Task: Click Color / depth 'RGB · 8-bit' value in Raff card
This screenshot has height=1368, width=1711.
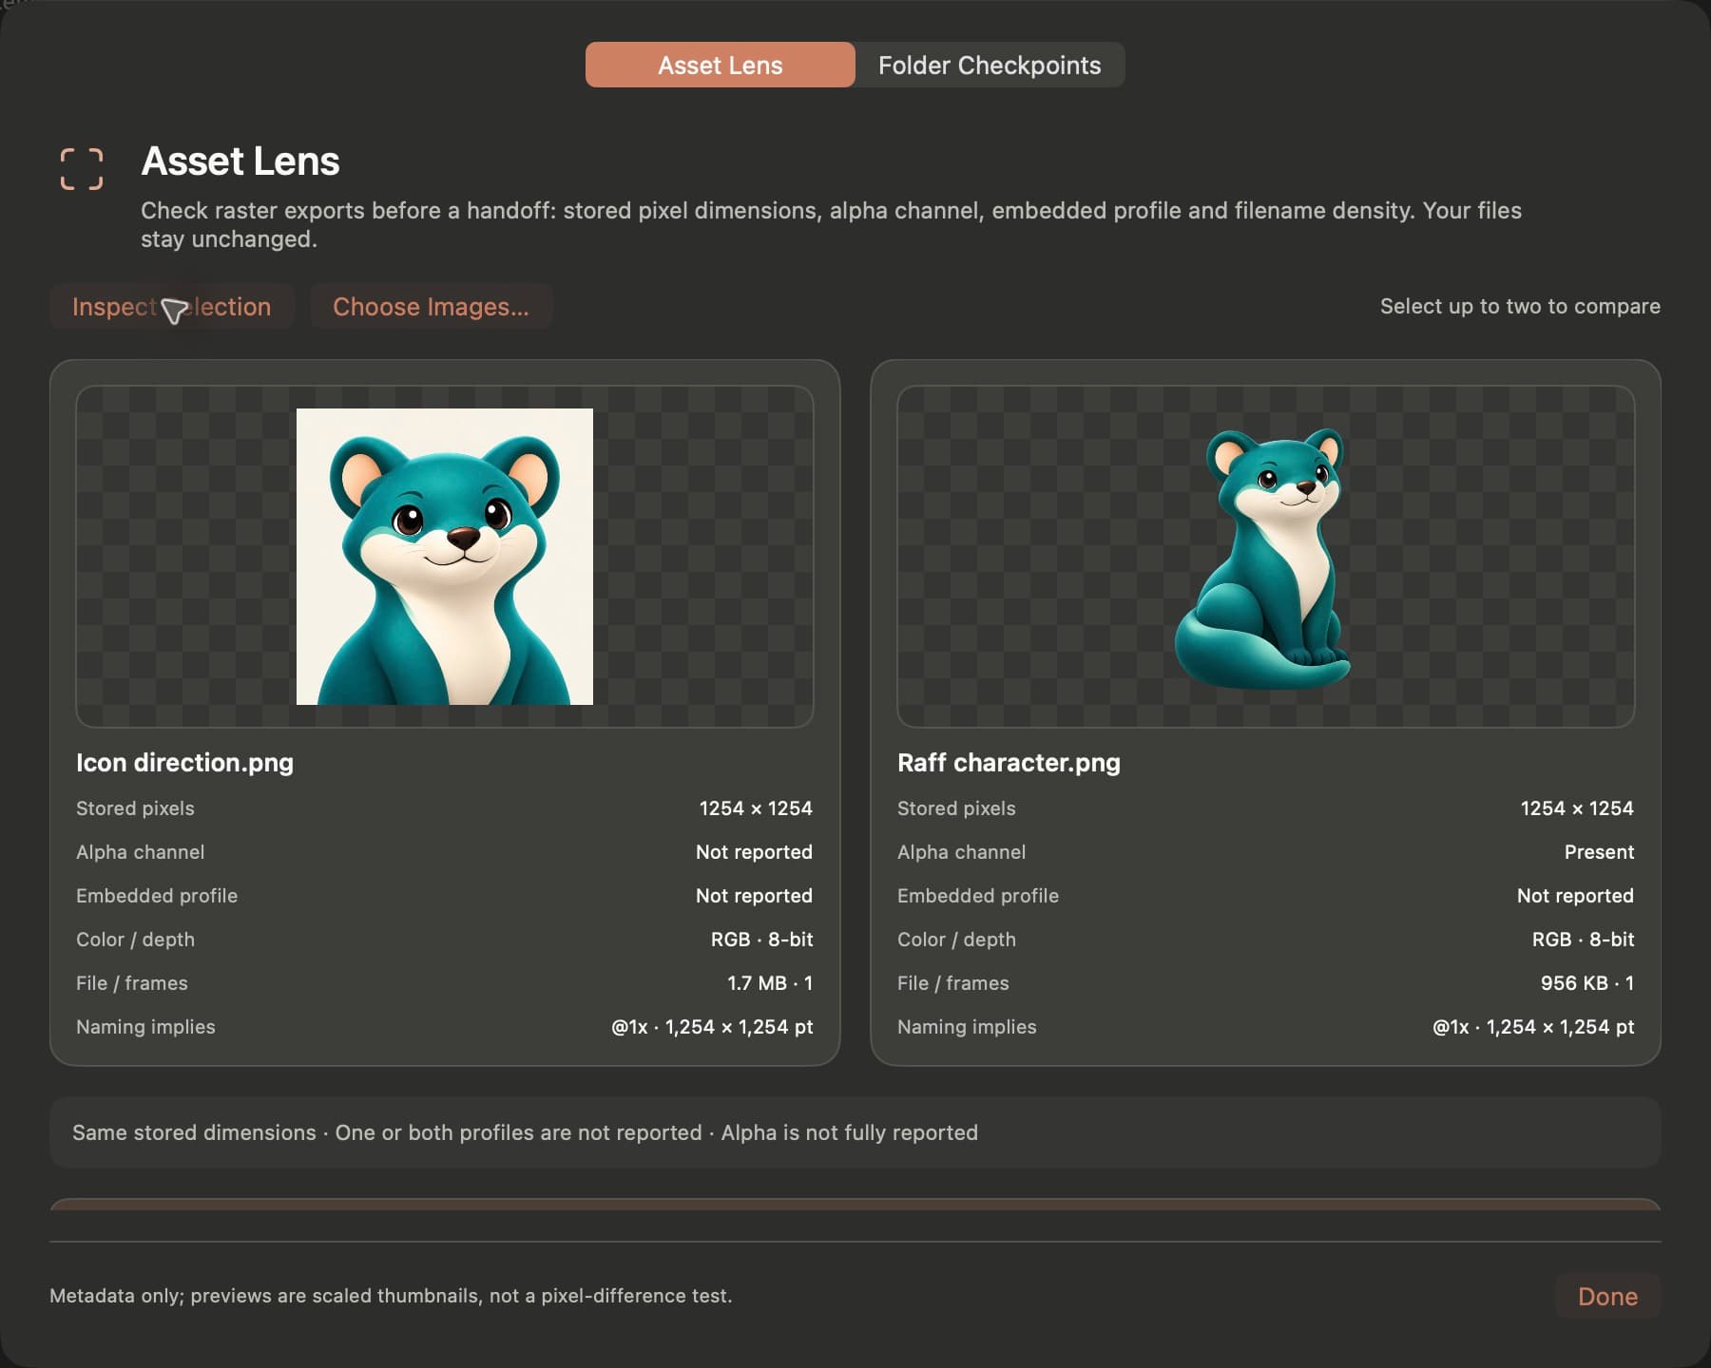Action: (1583, 940)
